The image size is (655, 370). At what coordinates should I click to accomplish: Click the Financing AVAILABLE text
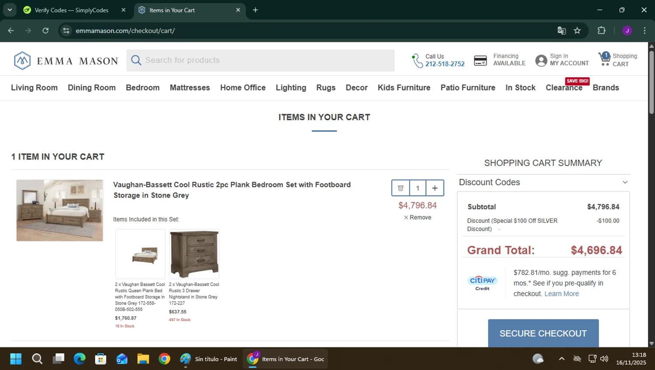click(x=509, y=60)
